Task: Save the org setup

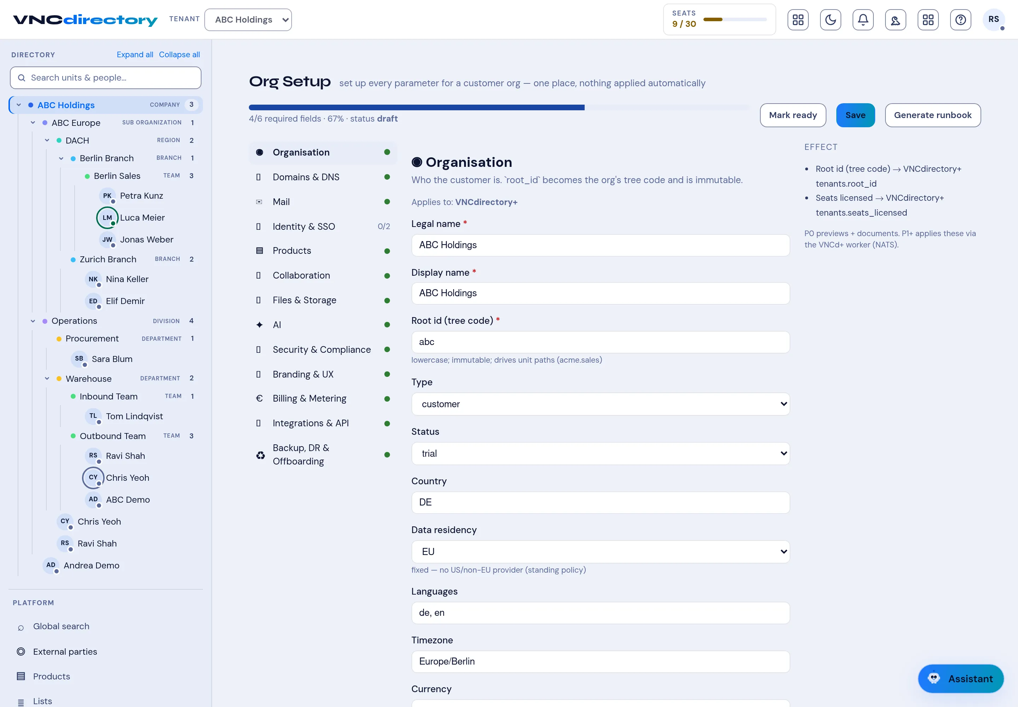Action: tap(855, 115)
